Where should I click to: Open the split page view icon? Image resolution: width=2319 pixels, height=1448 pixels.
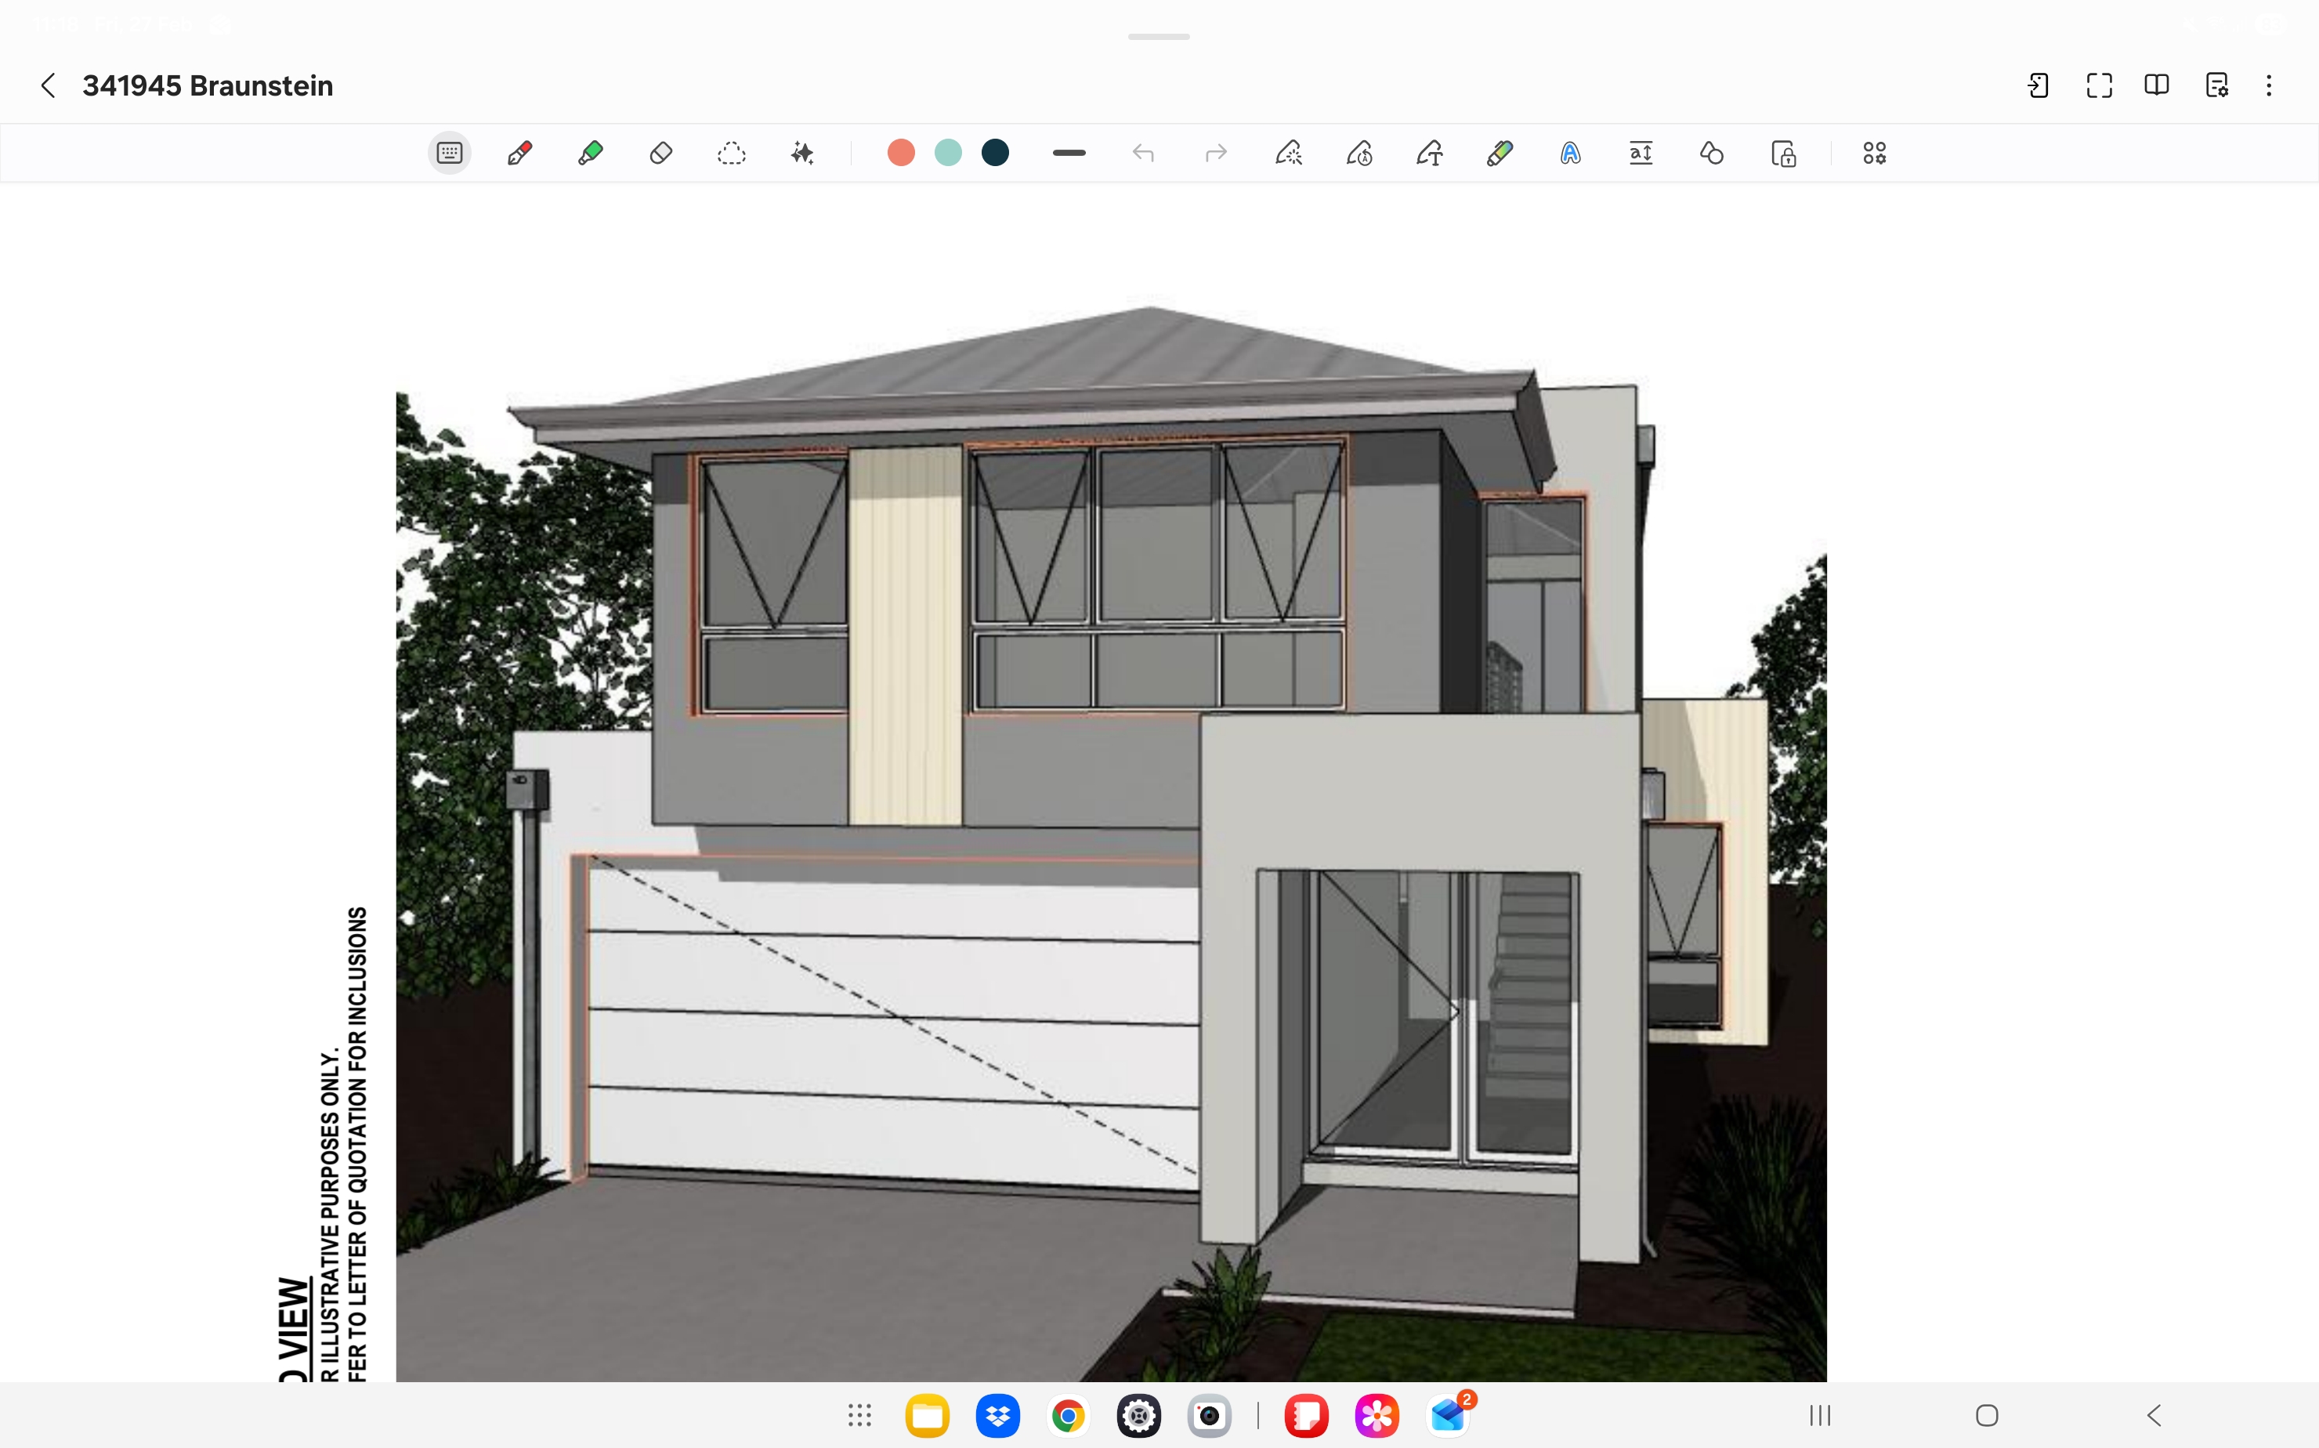pyautogui.click(x=2156, y=86)
